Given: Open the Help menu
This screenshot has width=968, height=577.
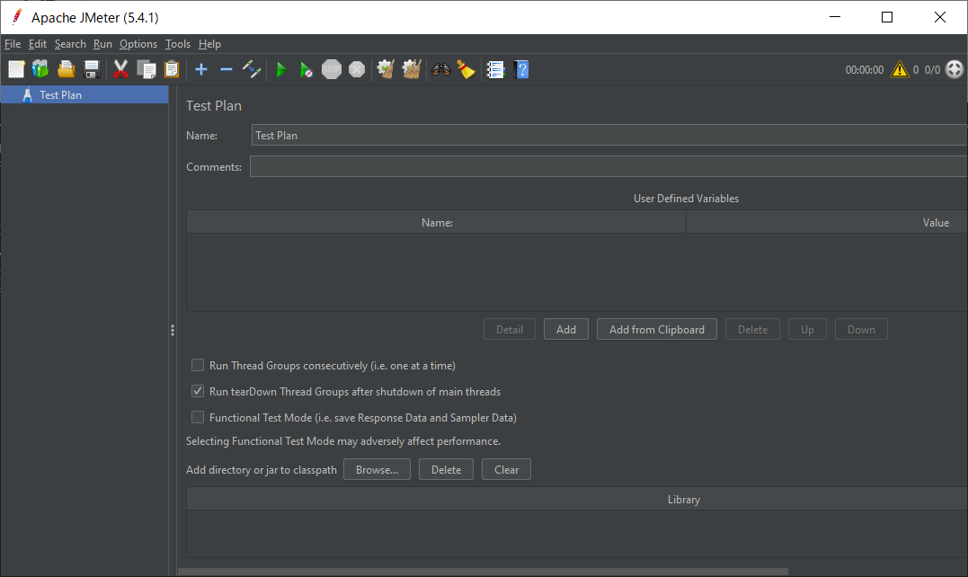Looking at the screenshot, I should 209,44.
